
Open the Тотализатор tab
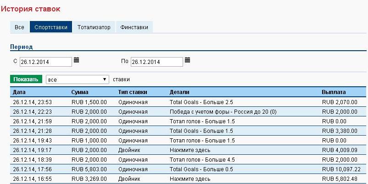coord(94,27)
